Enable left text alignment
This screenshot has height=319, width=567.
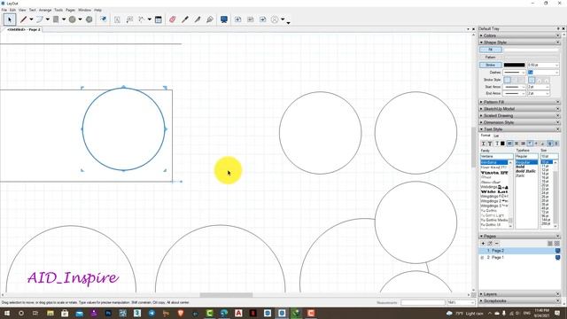(509, 144)
